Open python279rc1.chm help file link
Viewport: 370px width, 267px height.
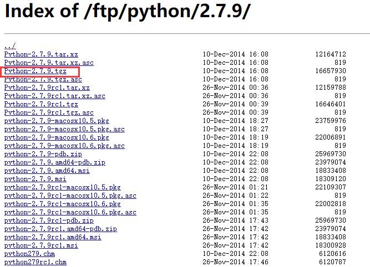coord(36,262)
